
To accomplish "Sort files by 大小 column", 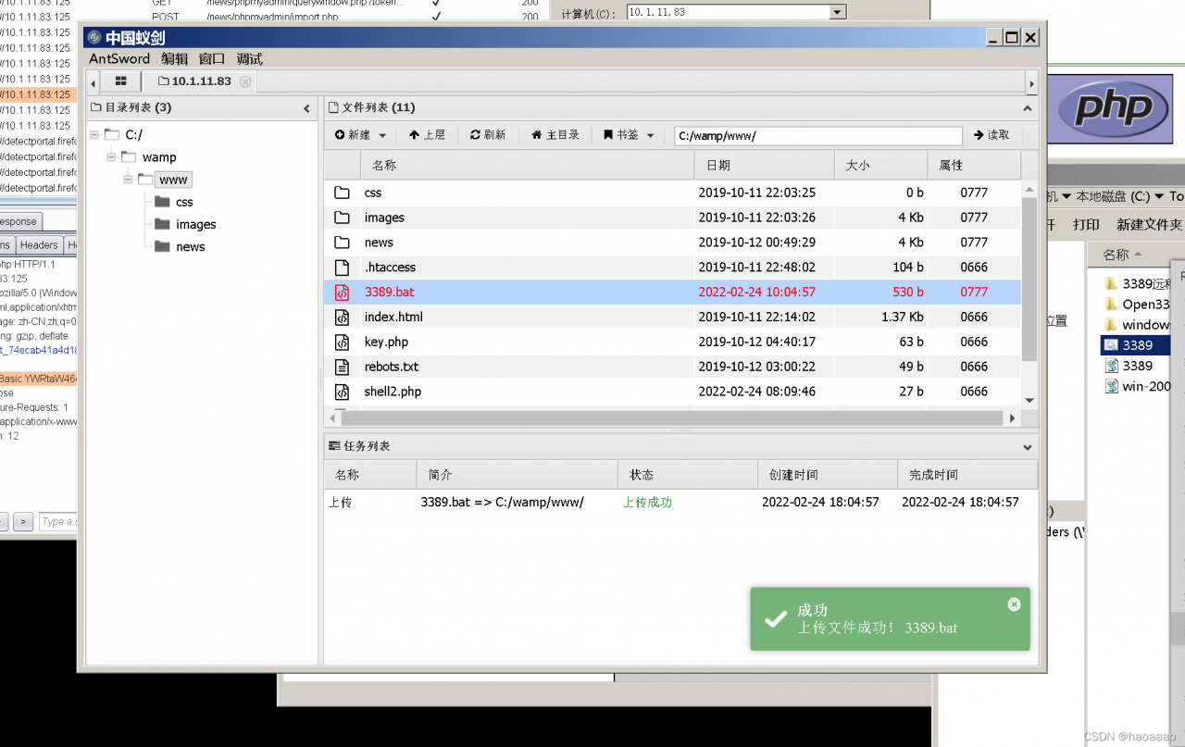I will click(x=881, y=166).
